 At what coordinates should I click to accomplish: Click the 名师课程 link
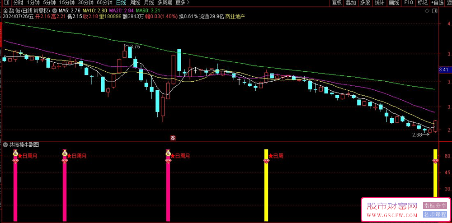click(x=435, y=214)
